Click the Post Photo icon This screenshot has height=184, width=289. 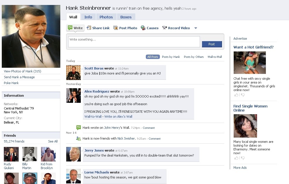[x=116, y=28]
